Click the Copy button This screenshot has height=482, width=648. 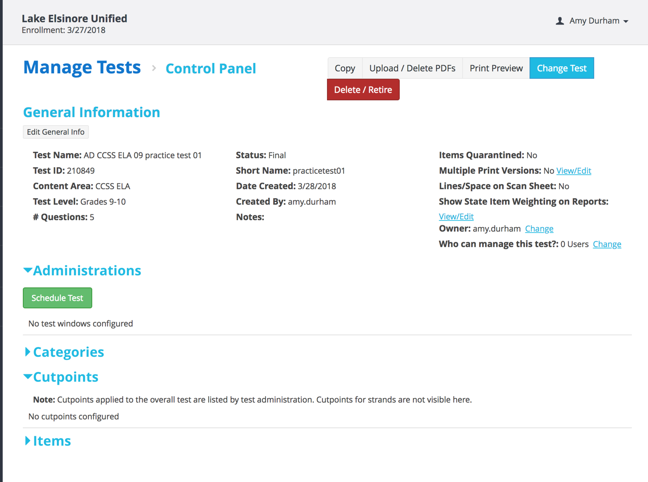coord(345,68)
